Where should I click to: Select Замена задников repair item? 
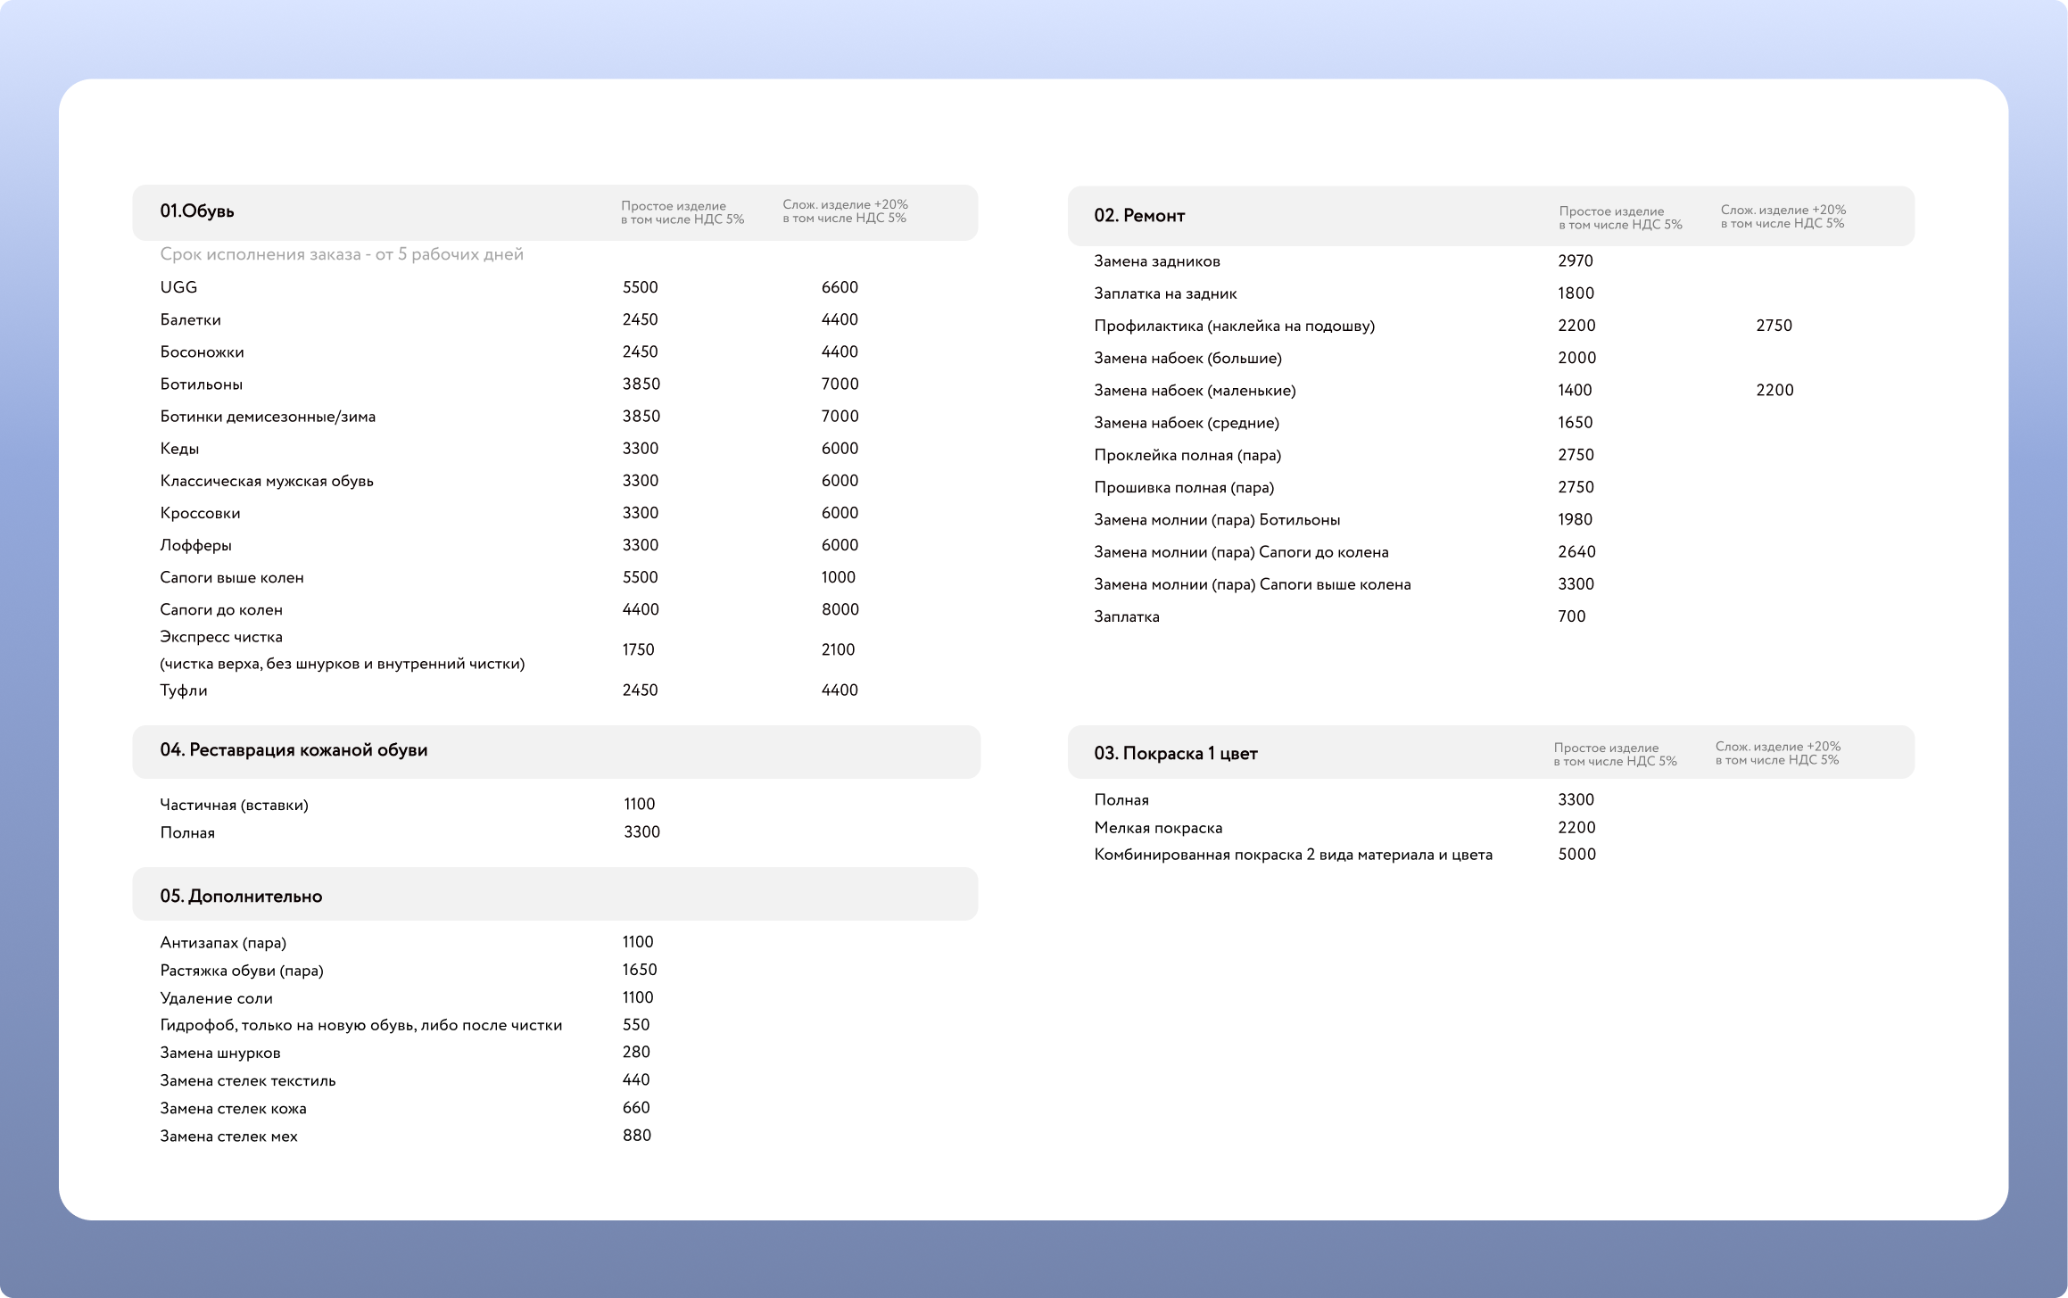click(x=1156, y=261)
